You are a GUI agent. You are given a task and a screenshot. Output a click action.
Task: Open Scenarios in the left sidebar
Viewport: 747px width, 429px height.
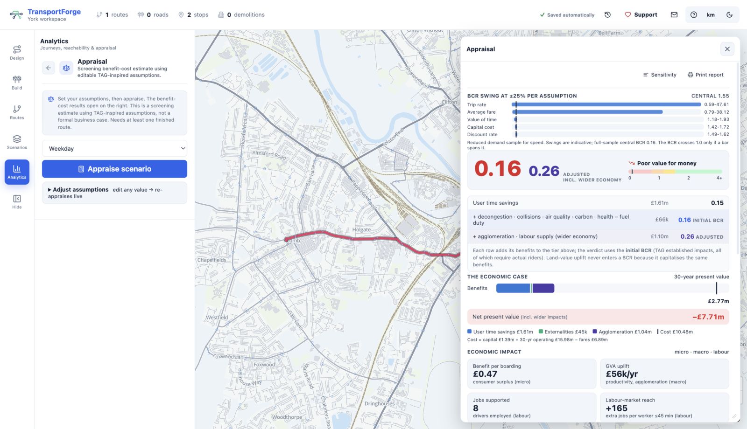[17, 142]
